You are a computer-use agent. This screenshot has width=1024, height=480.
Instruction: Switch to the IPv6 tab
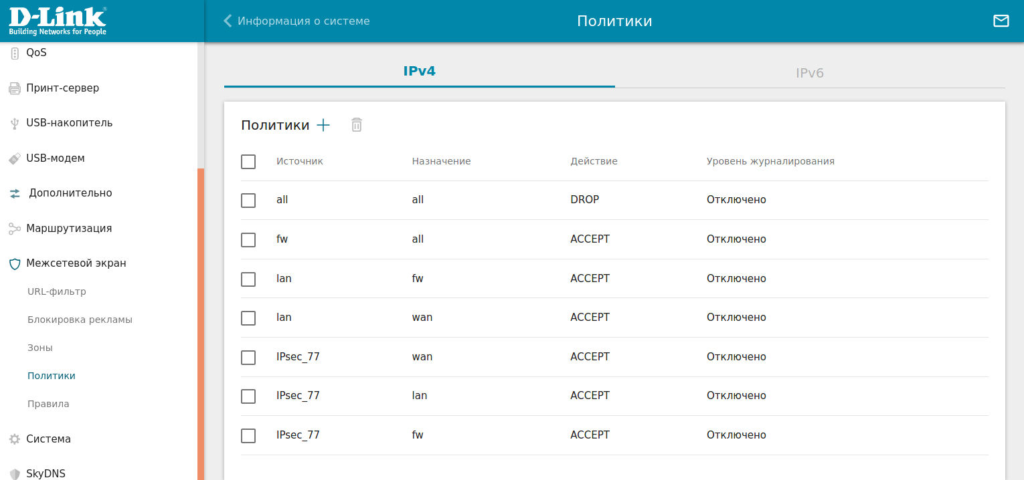click(809, 73)
